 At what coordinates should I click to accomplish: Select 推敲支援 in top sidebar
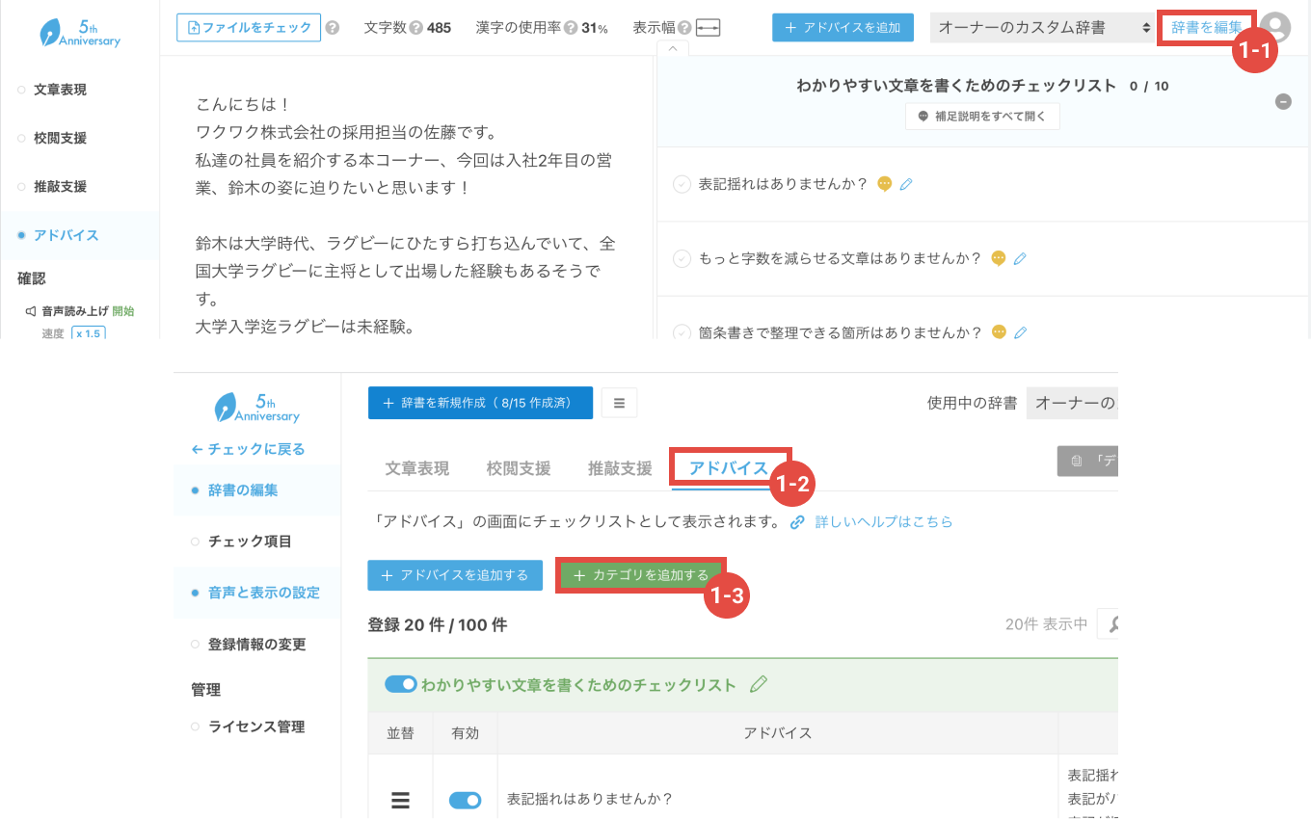coord(60,186)
